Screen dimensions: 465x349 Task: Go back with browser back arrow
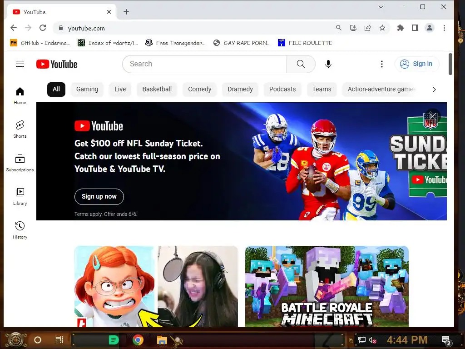[14, 28]
